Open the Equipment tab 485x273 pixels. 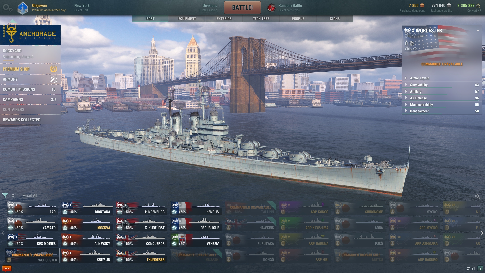pos(187,19)
